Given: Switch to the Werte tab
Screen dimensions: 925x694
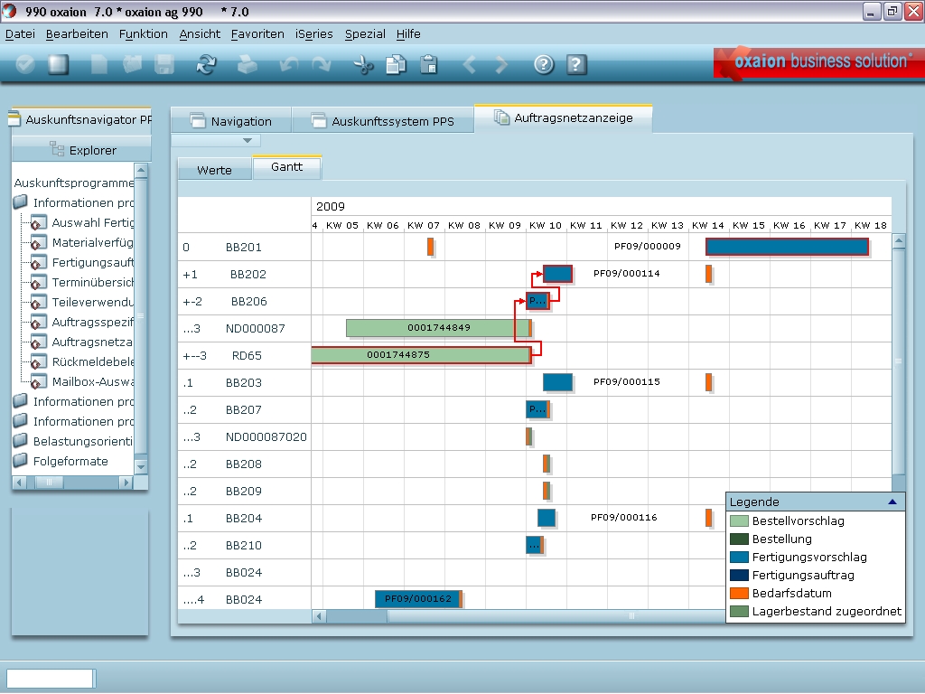Looking at the screenshot, I should [214, 170].
